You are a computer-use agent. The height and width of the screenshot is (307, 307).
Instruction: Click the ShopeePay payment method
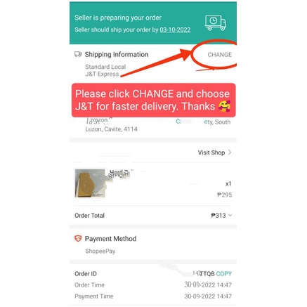click(x=100, y=251)
